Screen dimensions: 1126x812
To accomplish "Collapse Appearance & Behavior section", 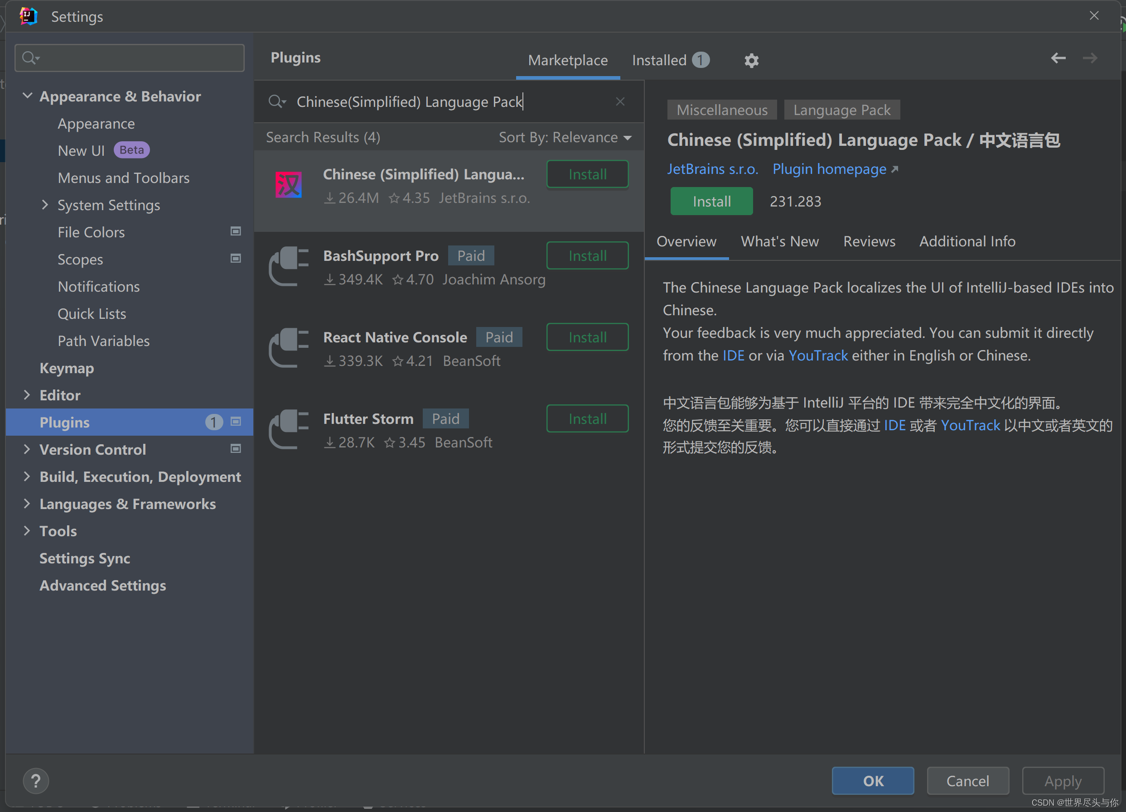I will (28, 95).
